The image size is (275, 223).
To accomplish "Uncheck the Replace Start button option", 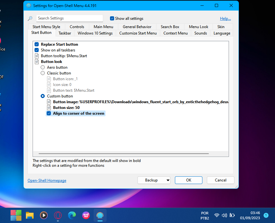I will click(37, 44).
